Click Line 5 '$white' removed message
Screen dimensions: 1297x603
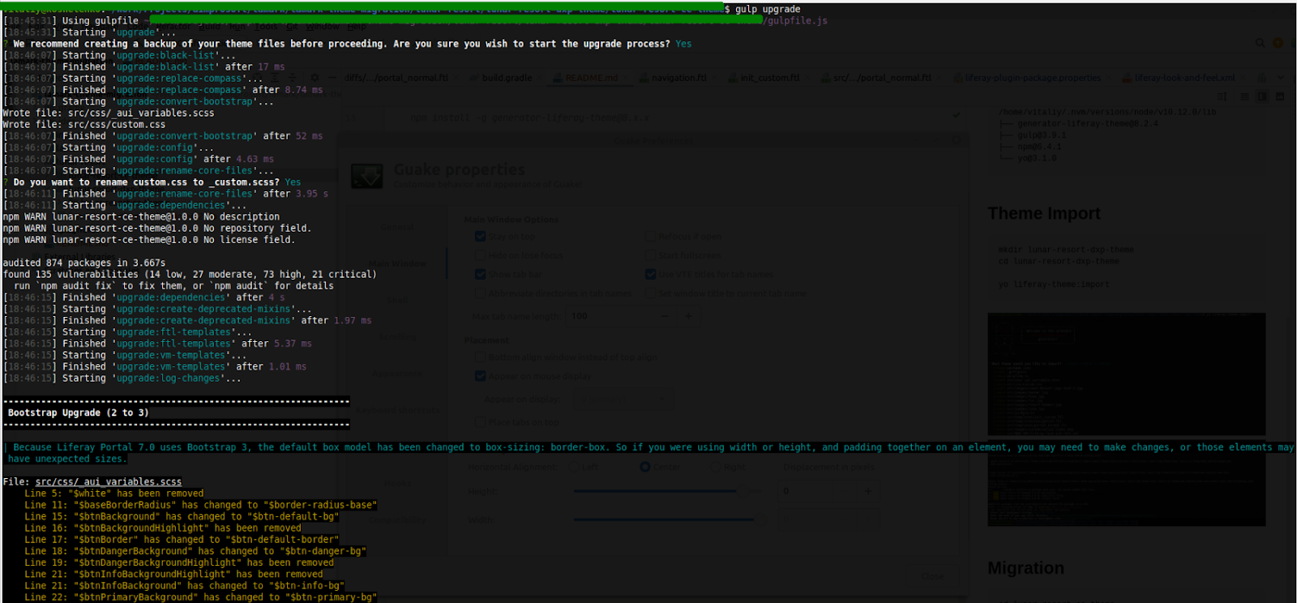(x=114, y=493)
